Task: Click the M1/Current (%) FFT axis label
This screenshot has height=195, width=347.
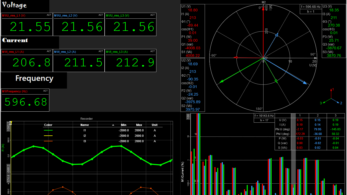Action: click(x=183, y=172)
